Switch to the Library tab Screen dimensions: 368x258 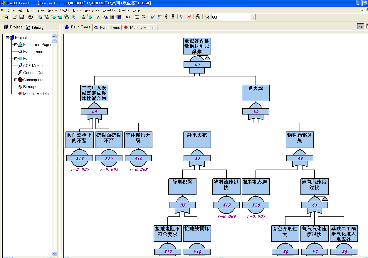pos(35,28)
